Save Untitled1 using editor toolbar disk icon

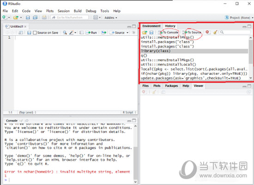tap(29, 33)
